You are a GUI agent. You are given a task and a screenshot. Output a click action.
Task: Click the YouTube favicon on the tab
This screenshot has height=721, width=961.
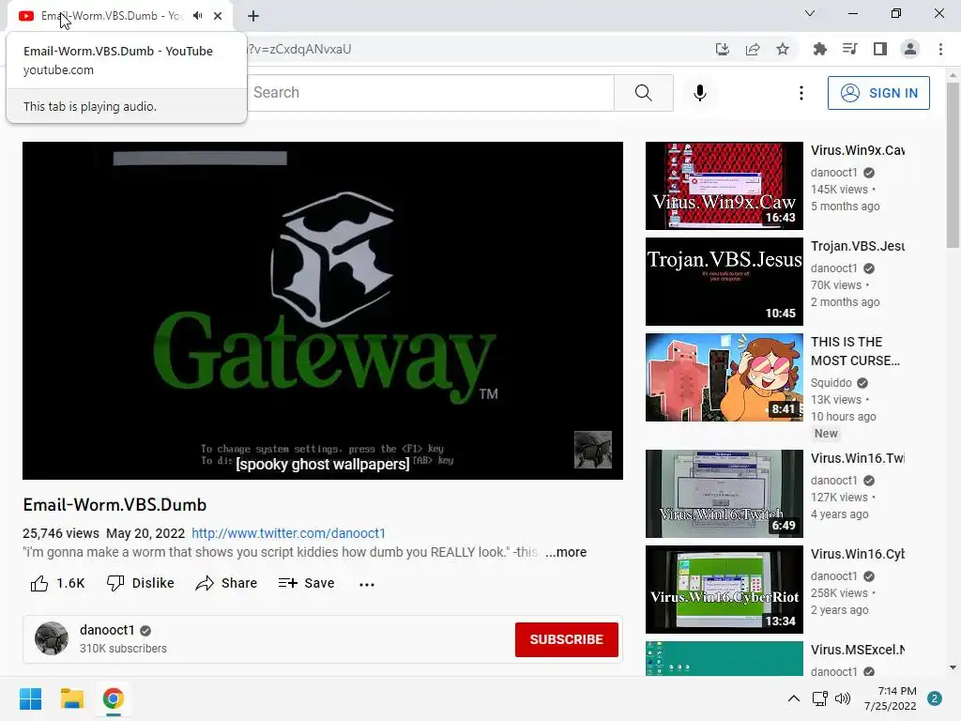click(25, 16)
